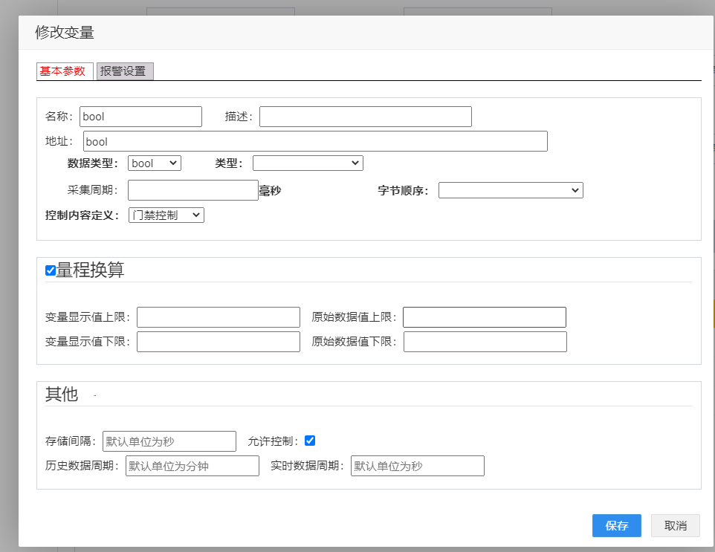Click the 毫秒 unit label

tap(270, 190)
